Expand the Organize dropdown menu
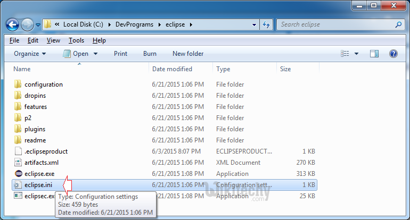Image resolution: width=410 pixels, height=220 pixels. tap(30, 54)
